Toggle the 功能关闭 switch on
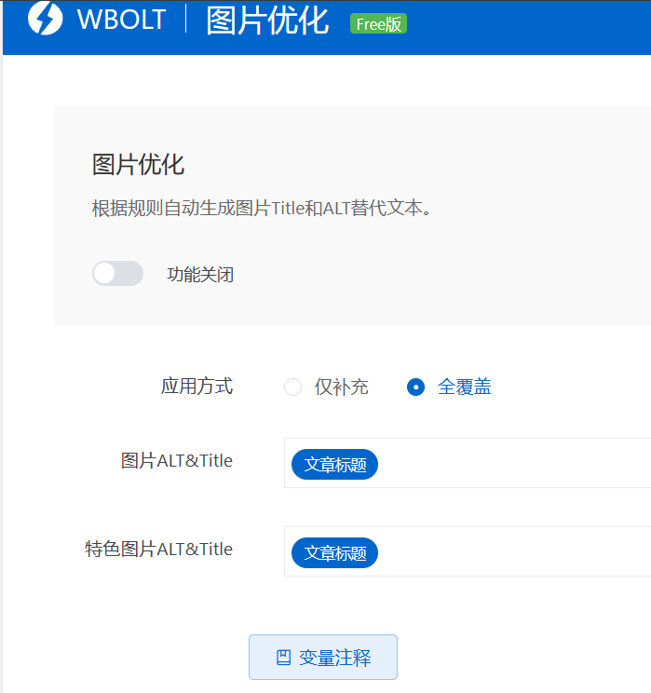 coord(117,273)
